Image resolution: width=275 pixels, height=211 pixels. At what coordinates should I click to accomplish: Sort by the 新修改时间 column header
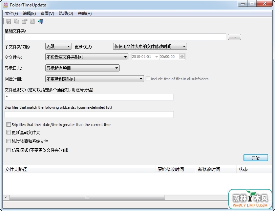[216, 169]
